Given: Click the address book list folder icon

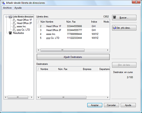Looking at the screenshot, I should pos(10,17).
